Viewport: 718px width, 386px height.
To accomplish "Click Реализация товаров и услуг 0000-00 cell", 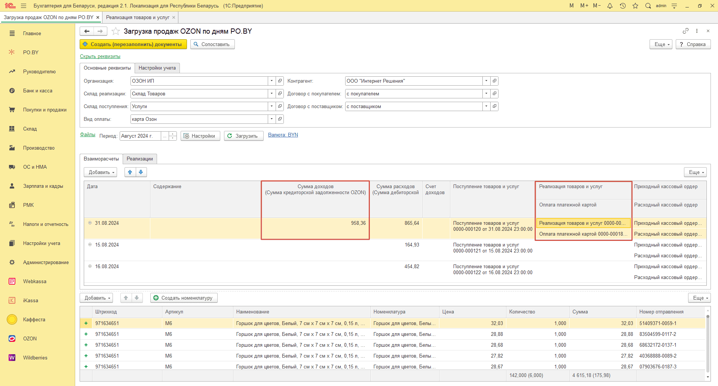I will click(x=583, y=223).
